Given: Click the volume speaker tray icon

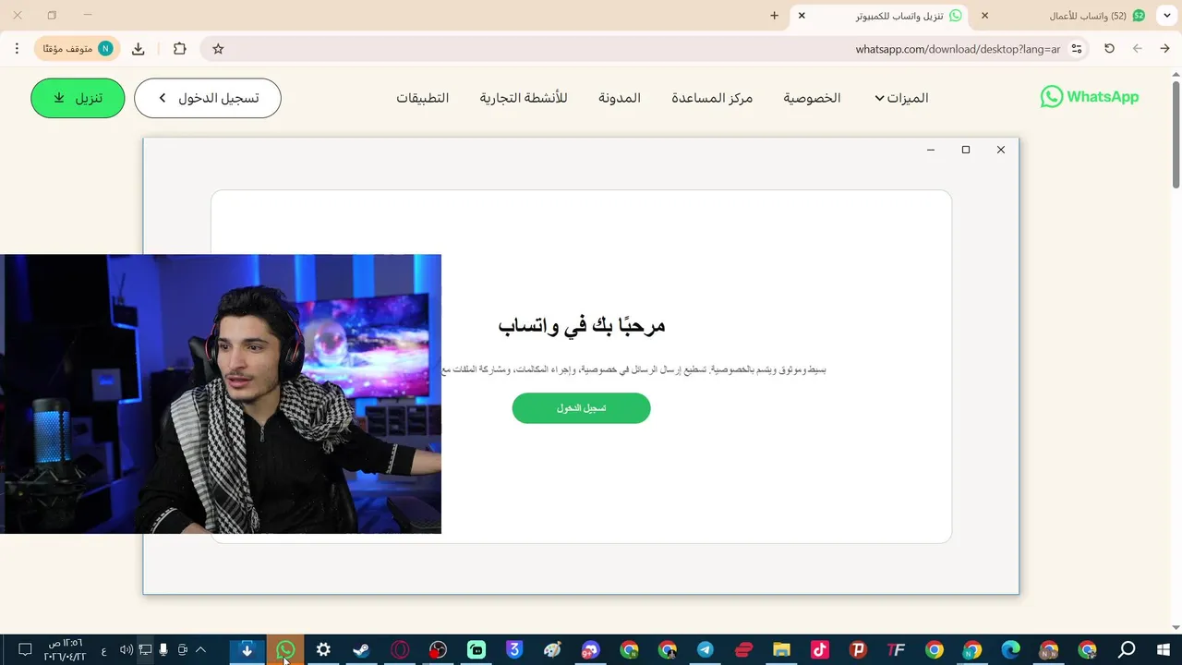Looking at the screenshot, I should pos(126,650).
